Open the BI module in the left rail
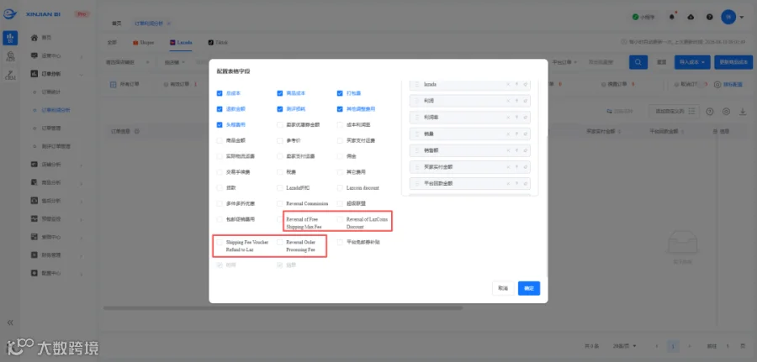This screenshot has height=362, width=757. (x=10, y=38)
